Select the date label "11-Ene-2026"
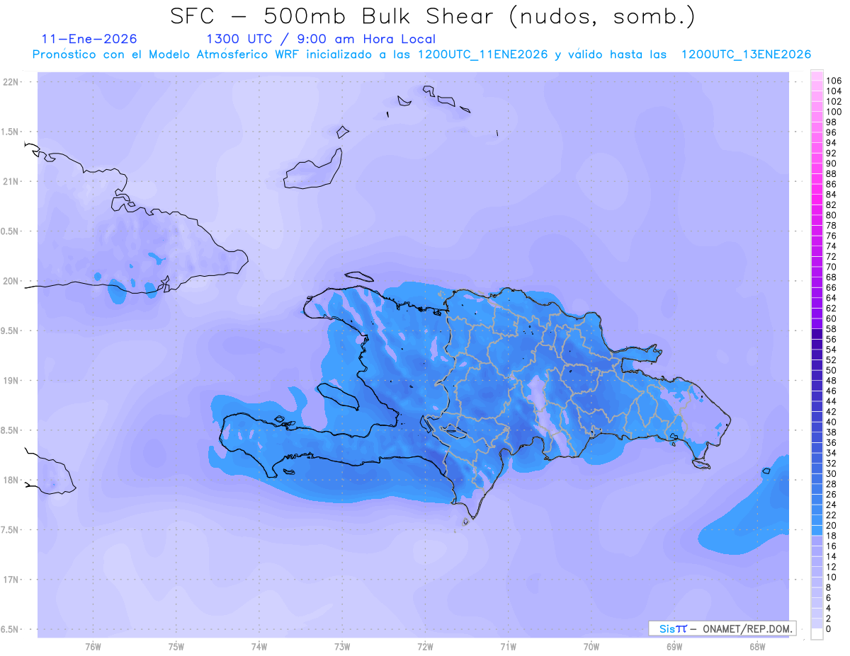The width and height of the screenshot is (850, 656). click(x=89, y=39)
